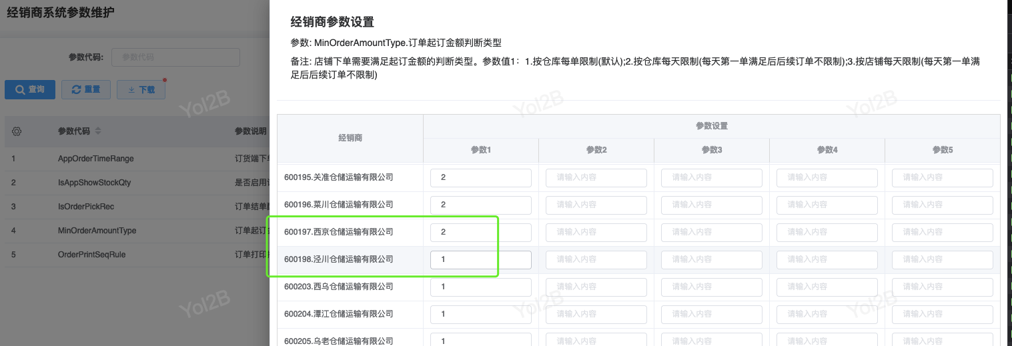This screenshot has height=346, width=1012.
Task: Click 参数3 input for 600196 菜川仓储
Action: 712,205
